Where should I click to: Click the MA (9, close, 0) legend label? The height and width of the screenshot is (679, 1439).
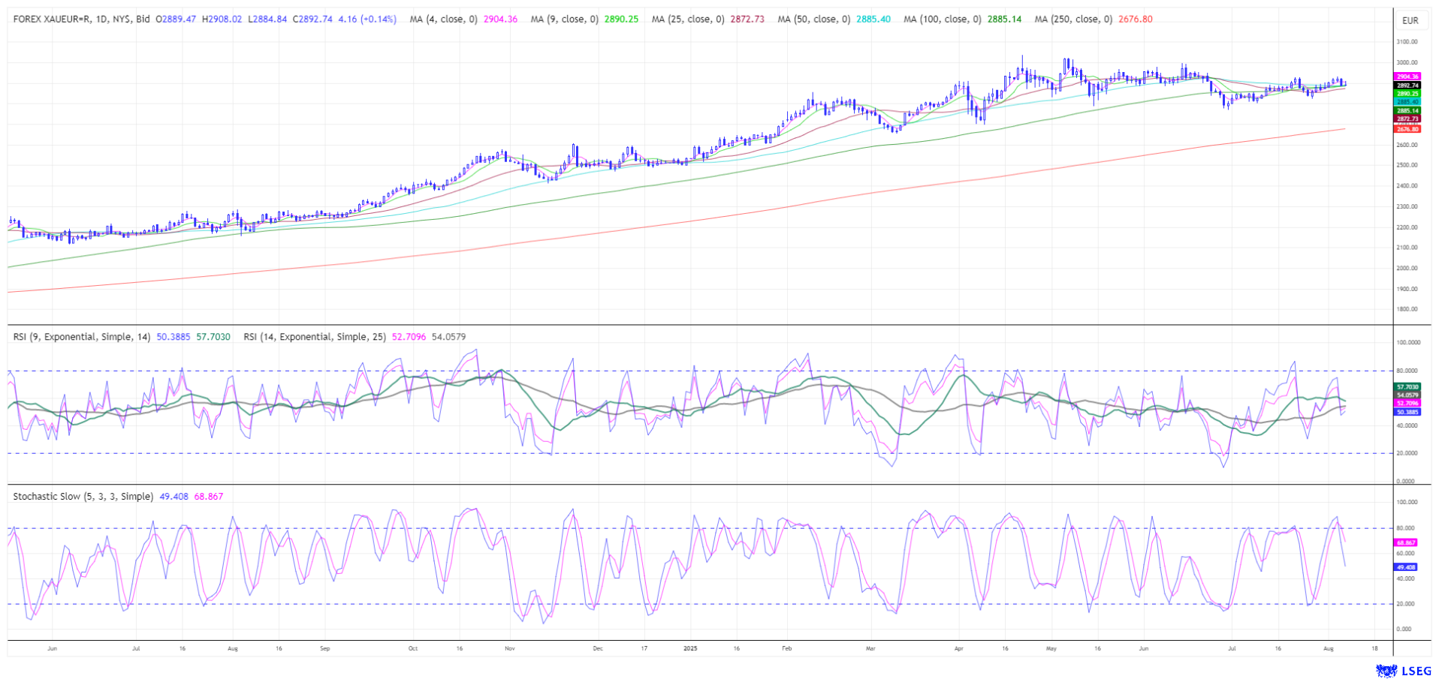point(564,19)
